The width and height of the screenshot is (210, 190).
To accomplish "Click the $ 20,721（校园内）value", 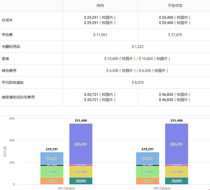I will [x=100, y=94].
